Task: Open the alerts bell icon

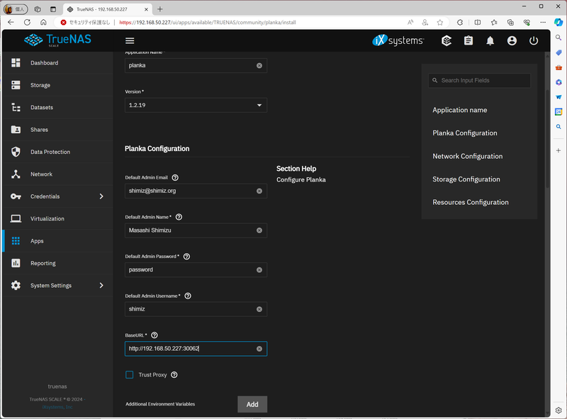Action: coord(490,41)
